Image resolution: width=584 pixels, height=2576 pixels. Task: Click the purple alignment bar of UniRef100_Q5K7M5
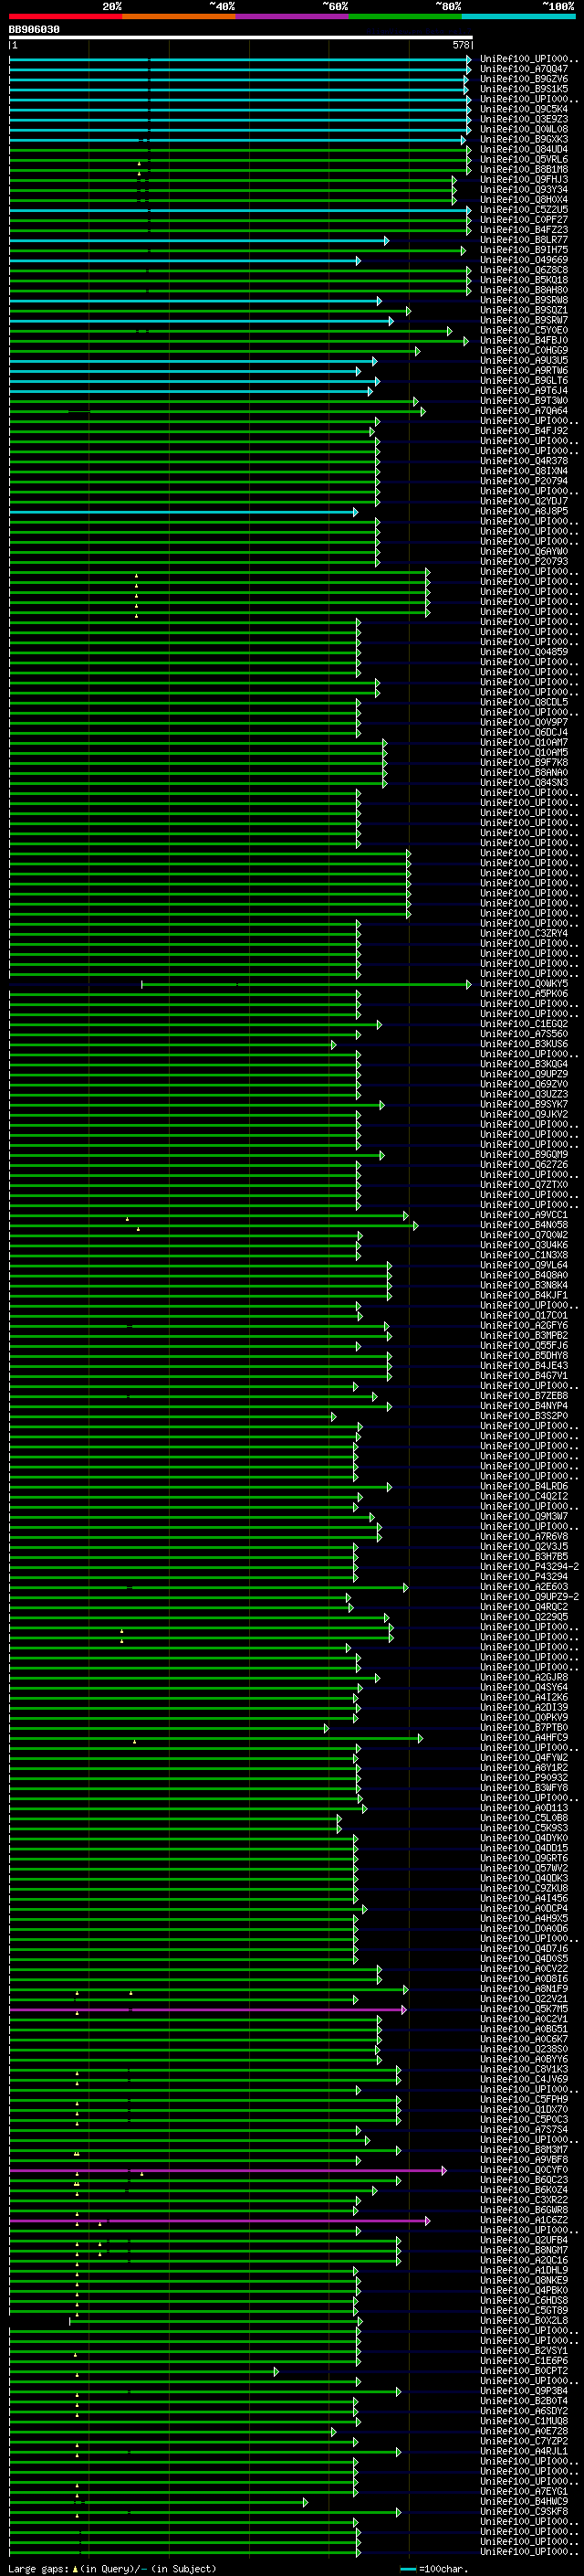point(208,2009)
